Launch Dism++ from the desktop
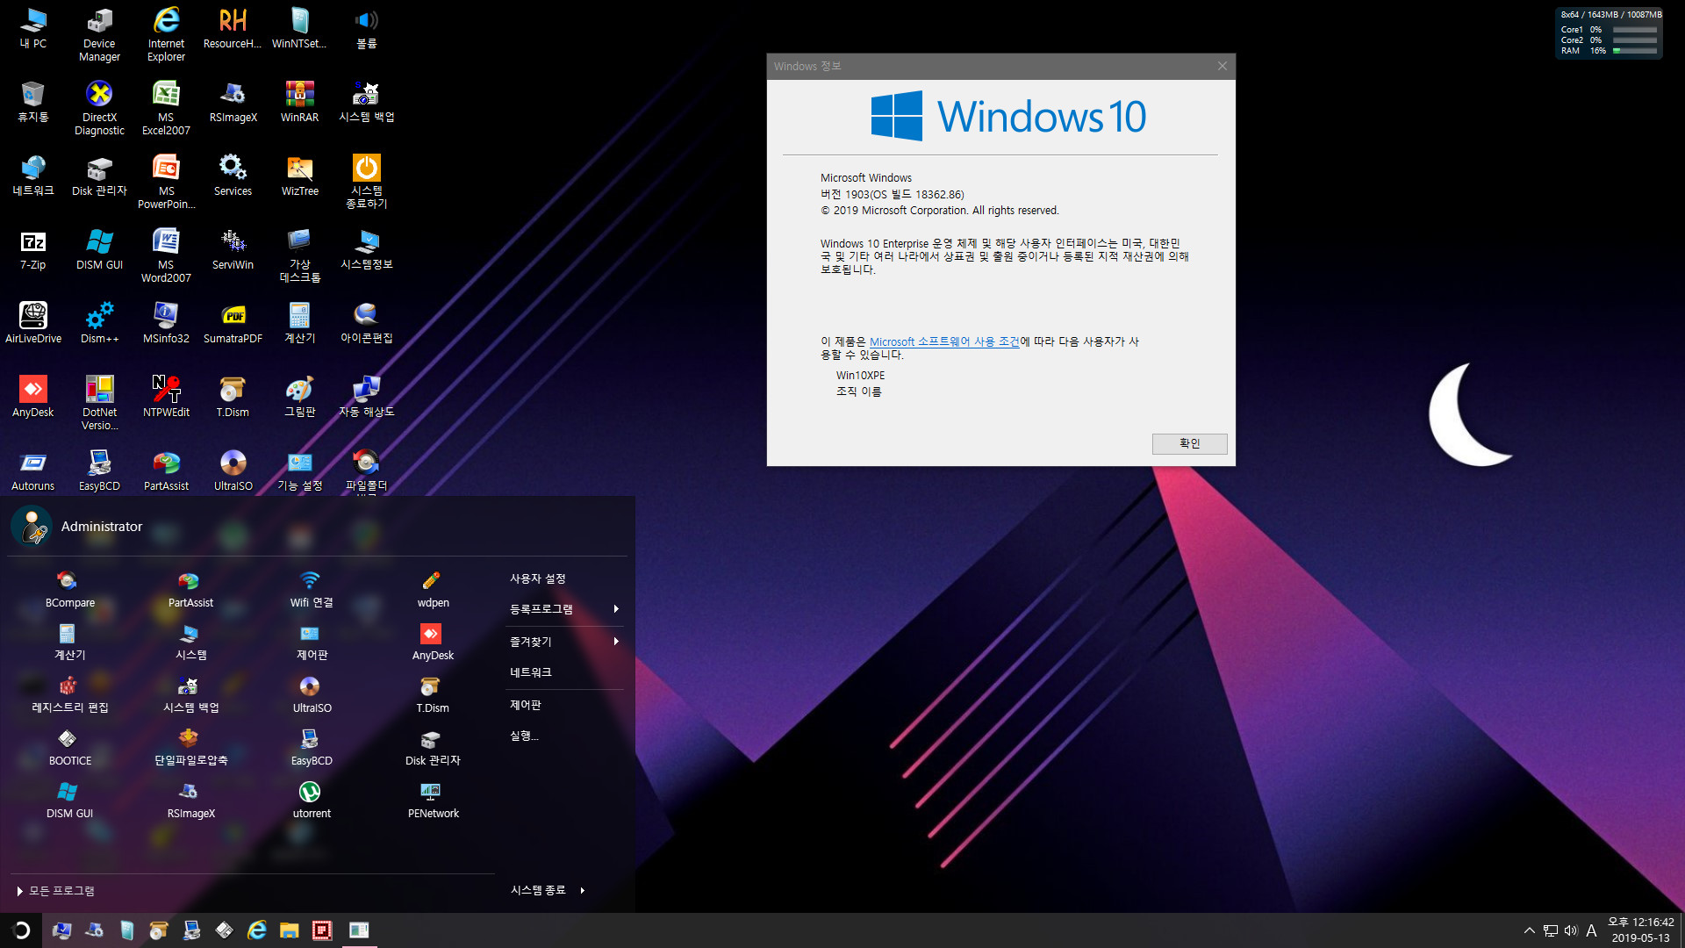Viewport: 1685px width, 948px height. tap(99, 323)
